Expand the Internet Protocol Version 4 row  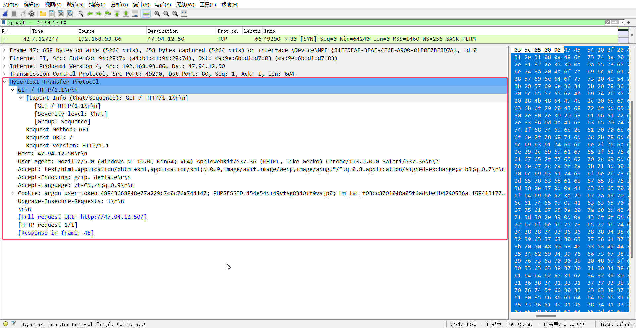(4, 66)
